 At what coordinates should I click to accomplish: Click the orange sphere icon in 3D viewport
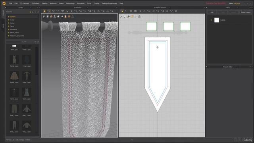[x=69, y=17]
